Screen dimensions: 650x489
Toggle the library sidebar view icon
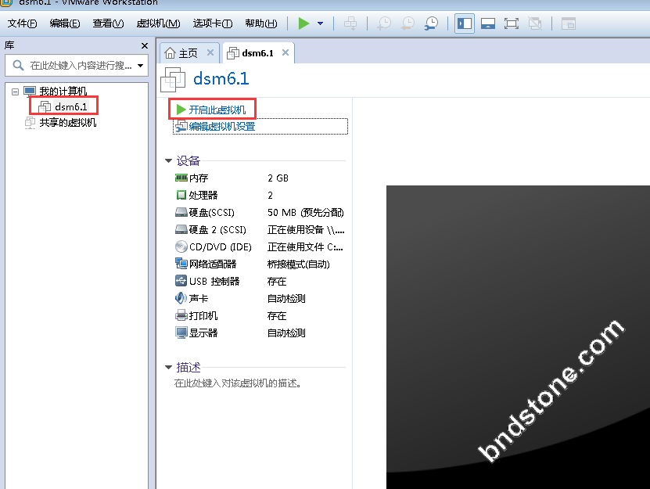465,23
